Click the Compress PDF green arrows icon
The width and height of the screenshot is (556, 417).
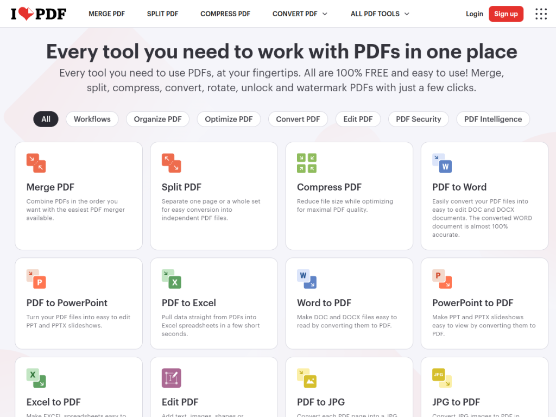pyautogui.click(x=307, y=163)
